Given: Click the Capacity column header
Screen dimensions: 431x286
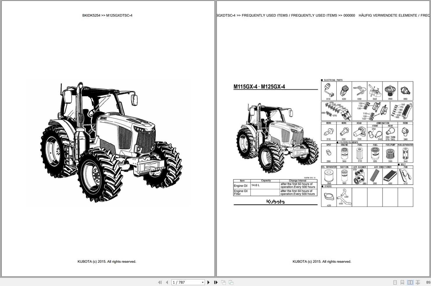Looking at the screenshot, I should click(266, 181).
